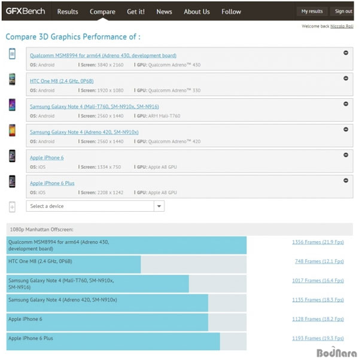Click the Screen: 1920 x 1080 text
Viewport: 359px width, 359px height.
tap(102, 90)
